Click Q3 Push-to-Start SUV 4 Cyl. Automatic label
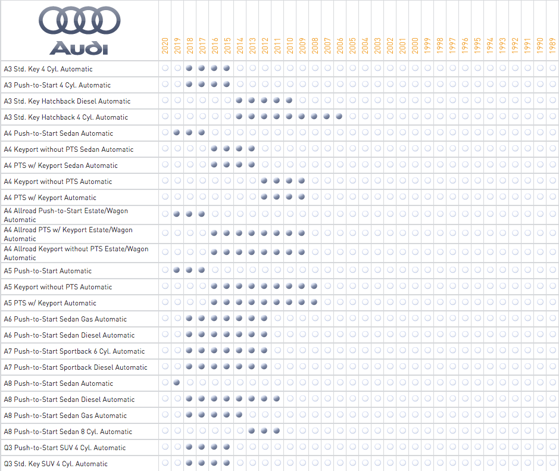This screenshot has width=559, height=471. pyautogui.click(x=65, y=448)
